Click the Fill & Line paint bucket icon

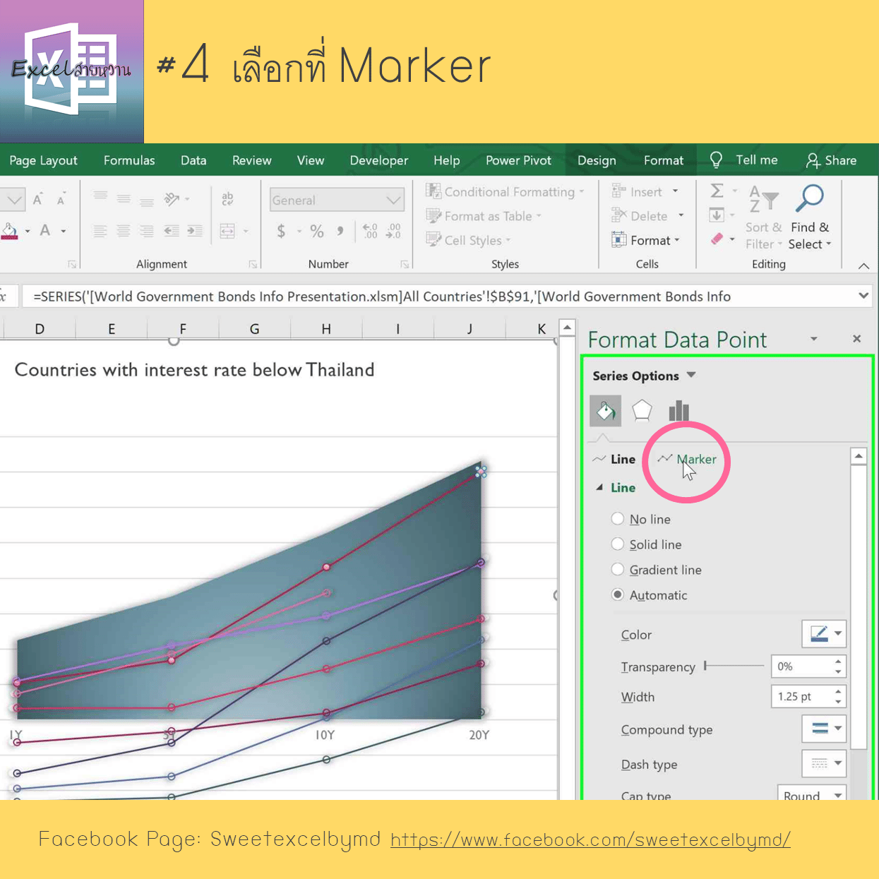605,411
